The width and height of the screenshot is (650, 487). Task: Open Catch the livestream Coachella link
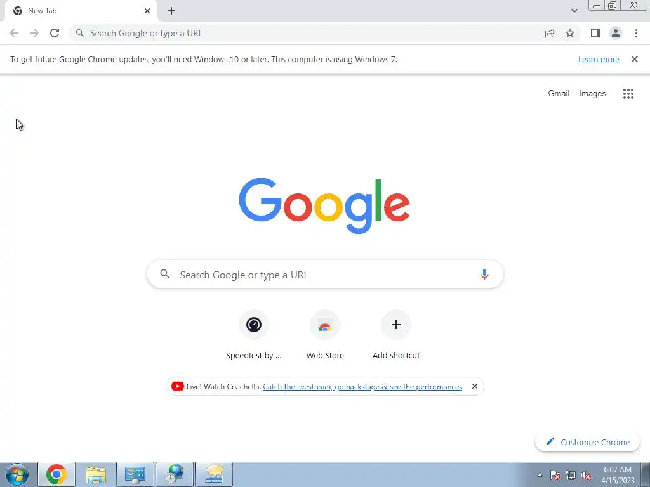coord(362,386)
